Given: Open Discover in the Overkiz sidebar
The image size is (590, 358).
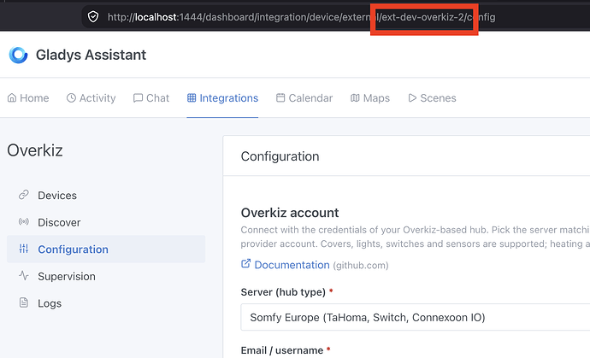Looking at the screenshot, I should (x=106, y=222).
